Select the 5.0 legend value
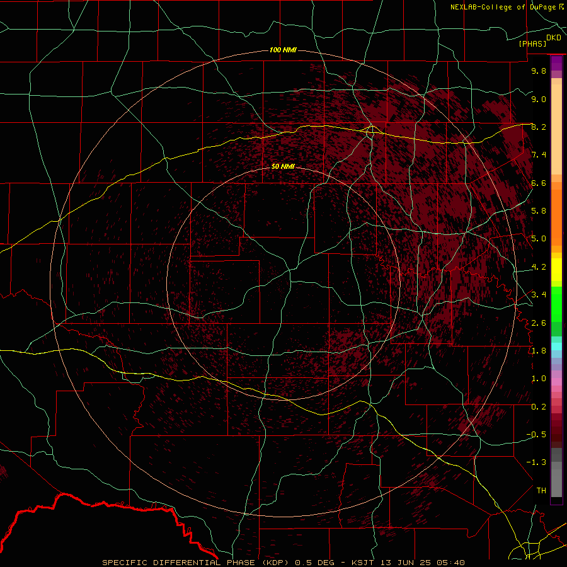Image resolution: width=567 pixels, height=567 pixels. pyautogui.click(x=539, y=239)
